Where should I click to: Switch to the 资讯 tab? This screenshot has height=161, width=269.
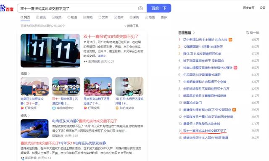point(41,17)
